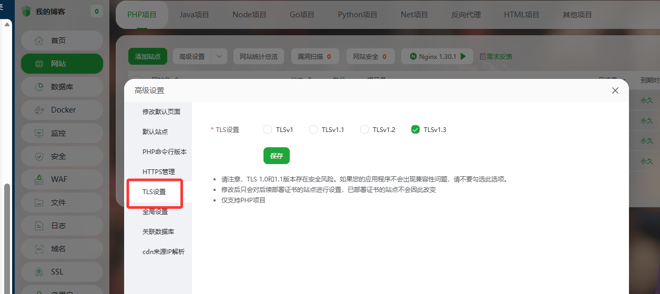Switch to the Go项目 tab
Image resolution: width=660 pixels, height=294 pixels.
(302, 15)
